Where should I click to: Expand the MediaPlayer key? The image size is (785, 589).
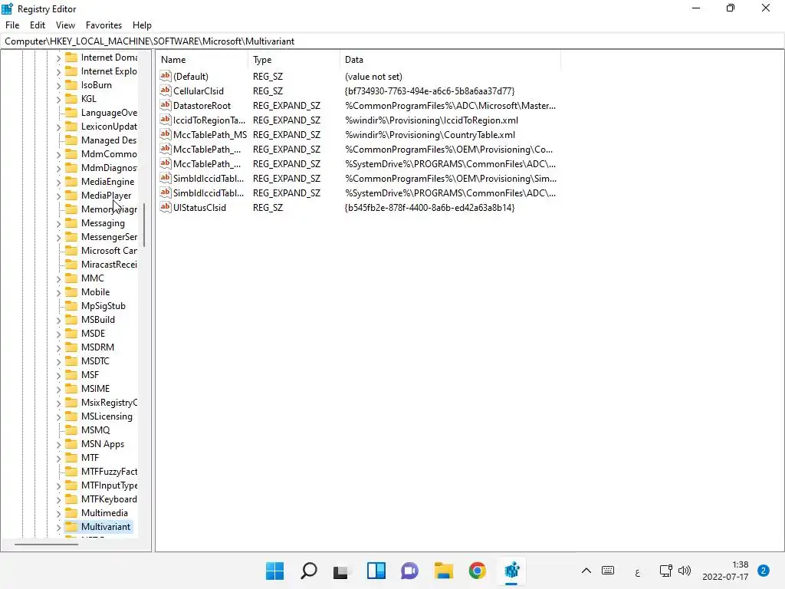[58, 196]
